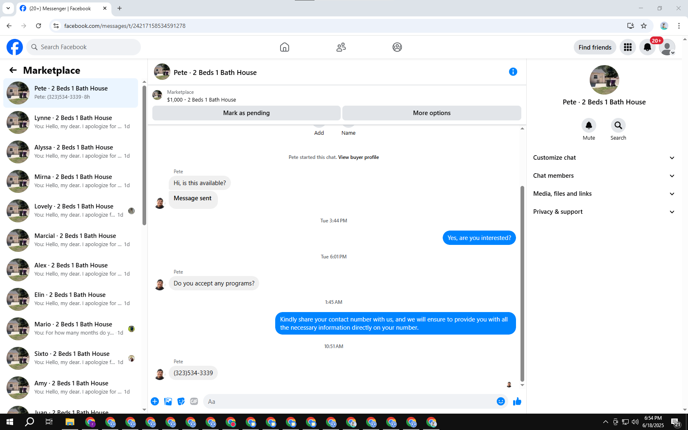This screenshot has height=430, width=688.
Task: Expand the Chat members section
Action: [x=604, y=176]
